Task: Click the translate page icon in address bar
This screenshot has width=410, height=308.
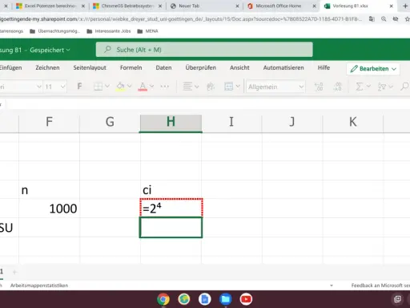Action: point(372,18)
